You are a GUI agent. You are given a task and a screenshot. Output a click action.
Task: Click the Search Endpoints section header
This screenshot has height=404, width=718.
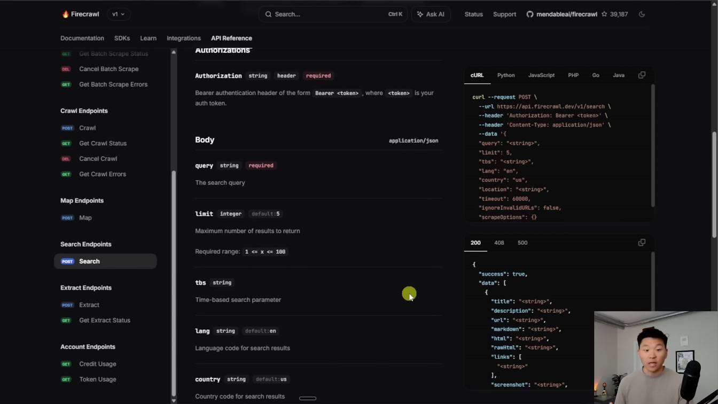[86, 244]
